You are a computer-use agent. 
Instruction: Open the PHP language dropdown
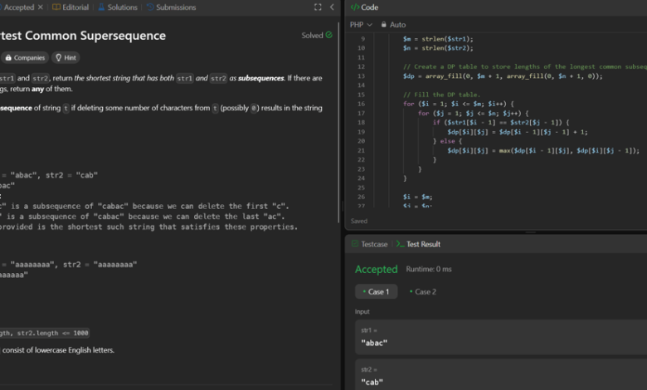coord(361,24)
